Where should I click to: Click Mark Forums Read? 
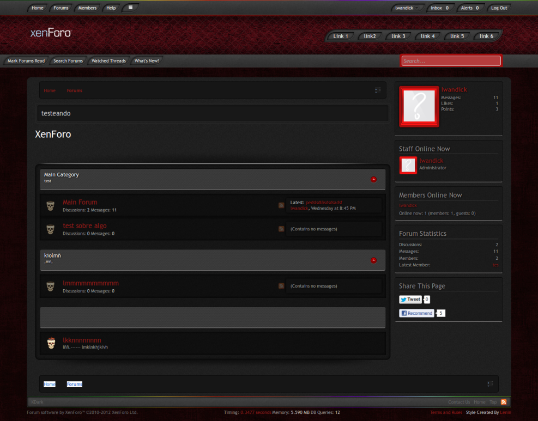(26, 61)
